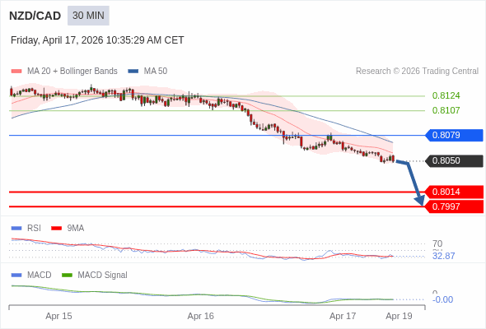486x329 pixels.
Task: Click the MACD value -0.00
Action: [442, 299]
